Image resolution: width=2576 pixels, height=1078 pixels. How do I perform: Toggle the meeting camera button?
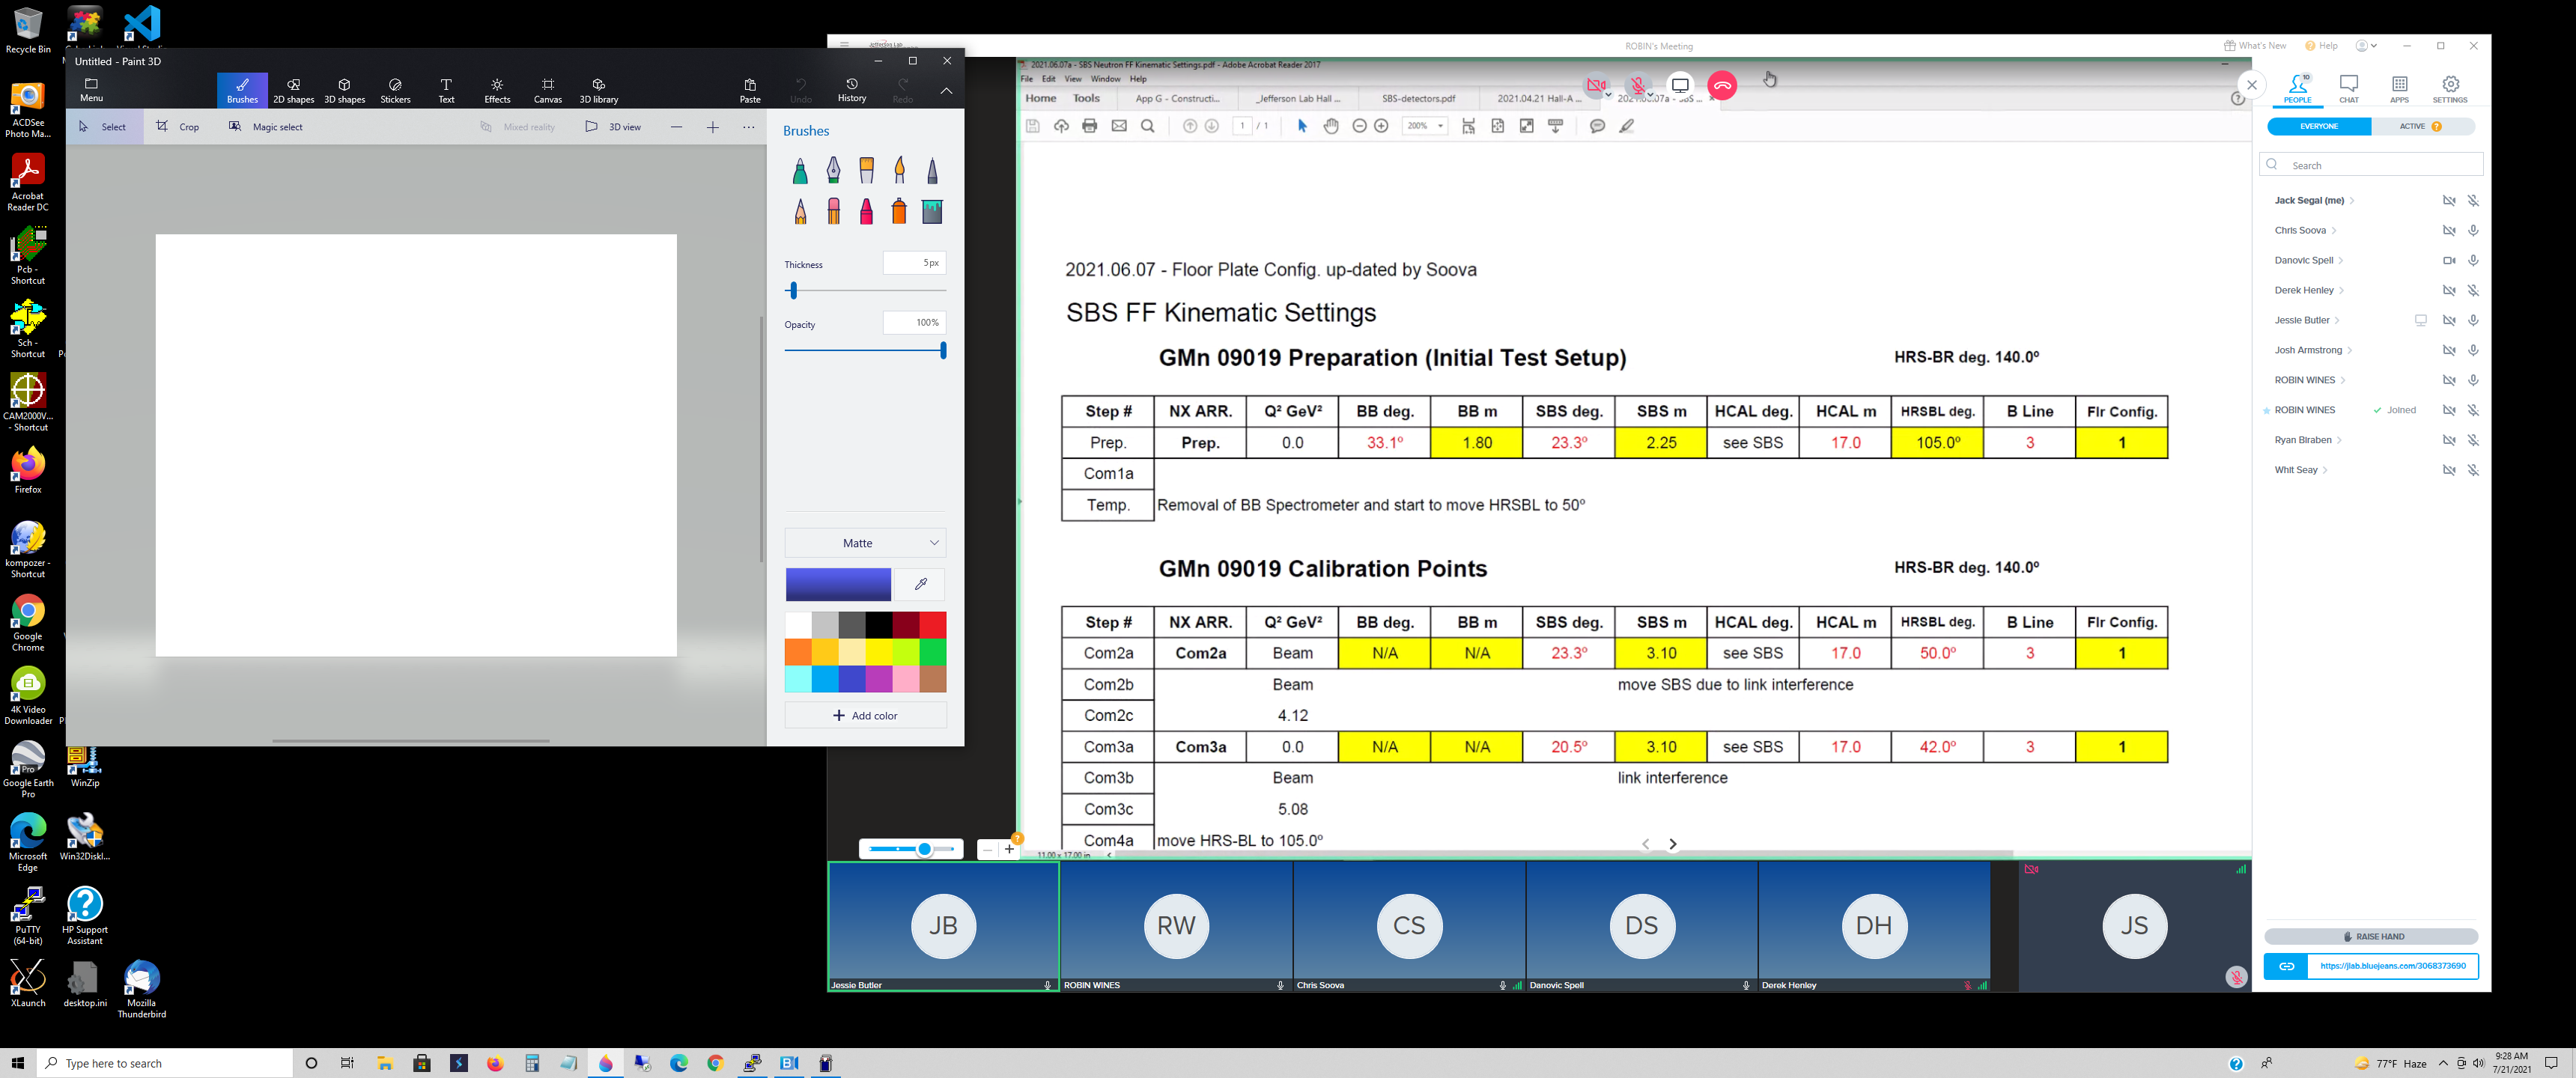pos(1595,86)
